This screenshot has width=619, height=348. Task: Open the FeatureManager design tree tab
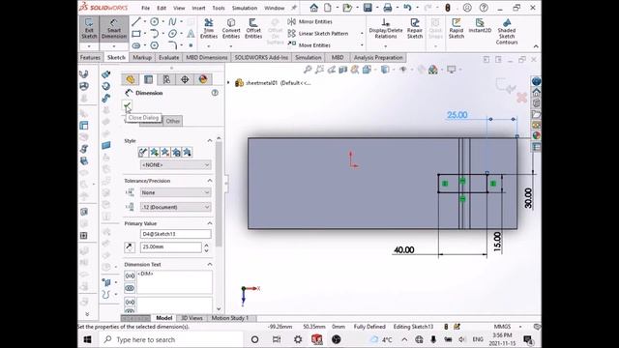pyautogui.click(x=131, y=79)
